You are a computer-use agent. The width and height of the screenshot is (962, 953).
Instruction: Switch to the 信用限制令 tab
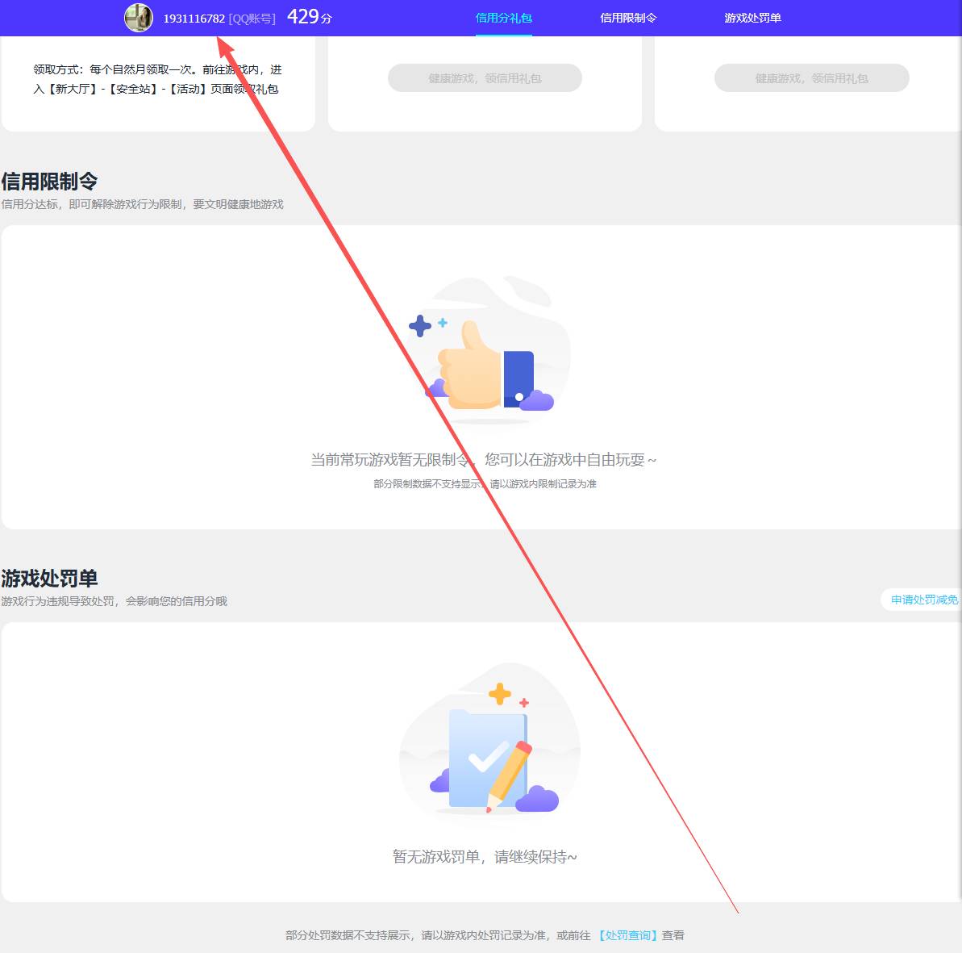628,15
